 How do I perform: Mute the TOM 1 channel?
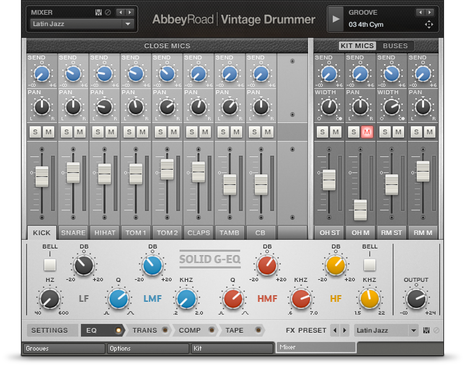pos(142,132)
